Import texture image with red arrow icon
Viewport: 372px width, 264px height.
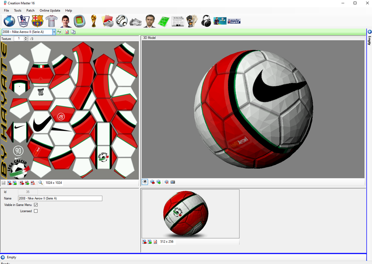[x=9, y=182]
